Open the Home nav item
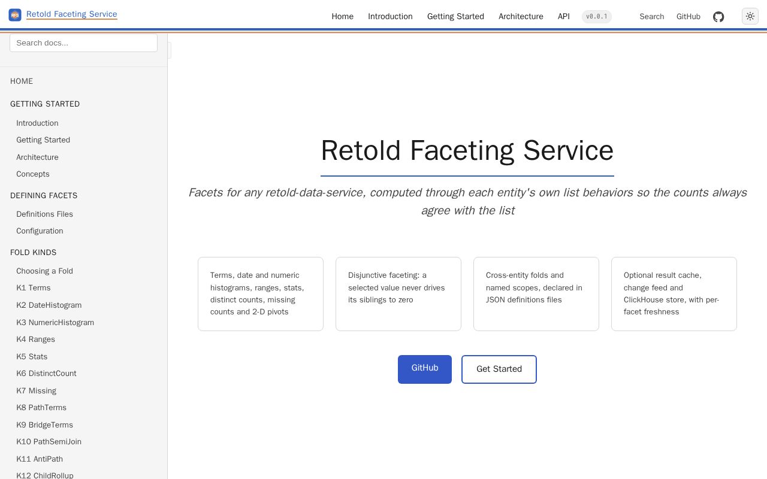Screen dimensions: 767x479 (343, 17)
